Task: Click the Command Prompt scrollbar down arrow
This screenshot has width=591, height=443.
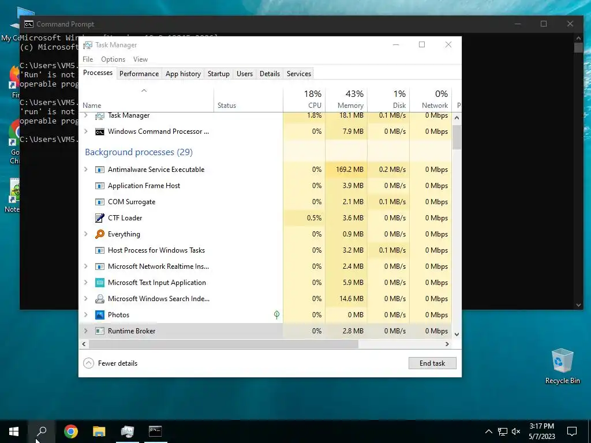Action: coord(578,306)
